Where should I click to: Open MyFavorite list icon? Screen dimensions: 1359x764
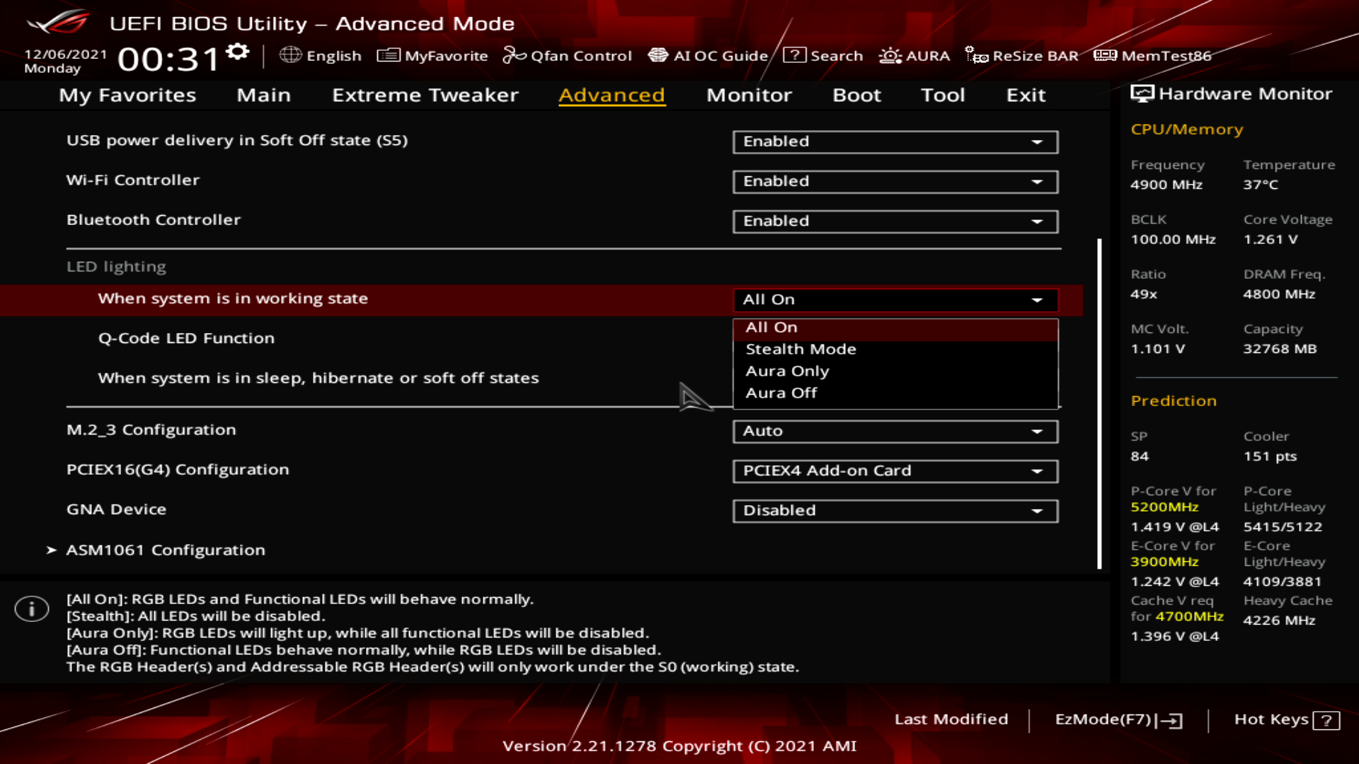click(x=388, y=55)
